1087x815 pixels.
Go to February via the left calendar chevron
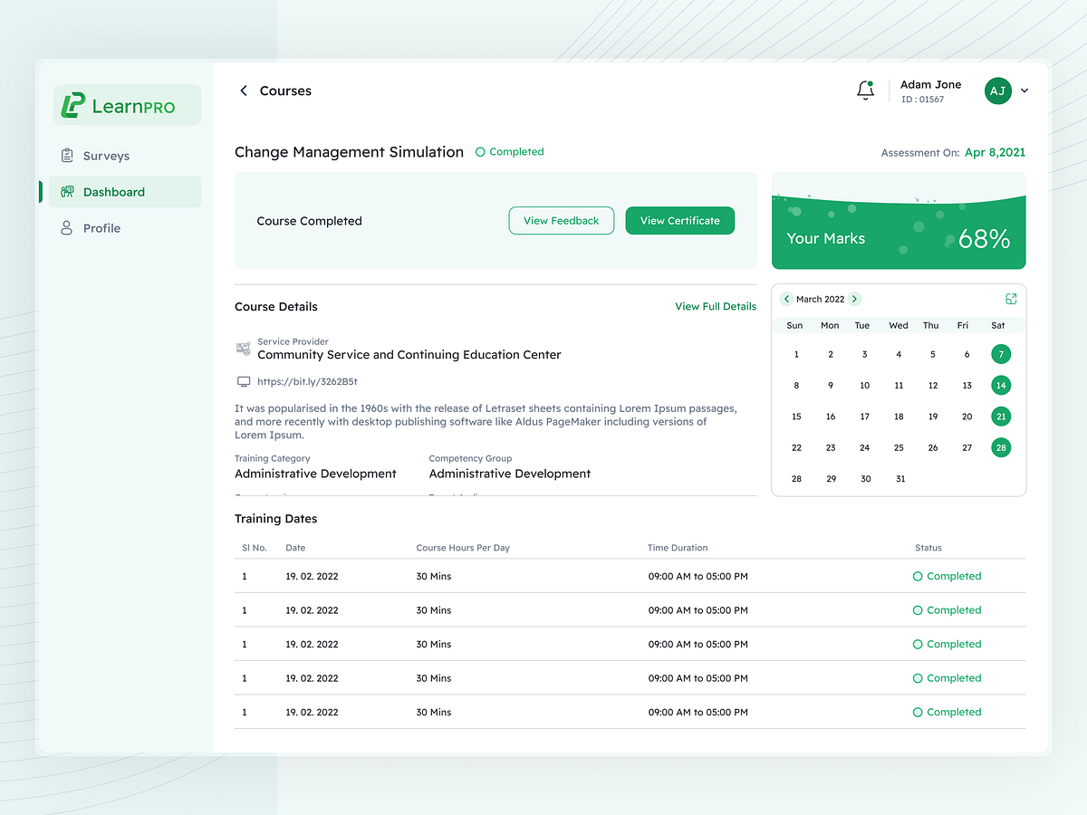(x=786, y=299)
